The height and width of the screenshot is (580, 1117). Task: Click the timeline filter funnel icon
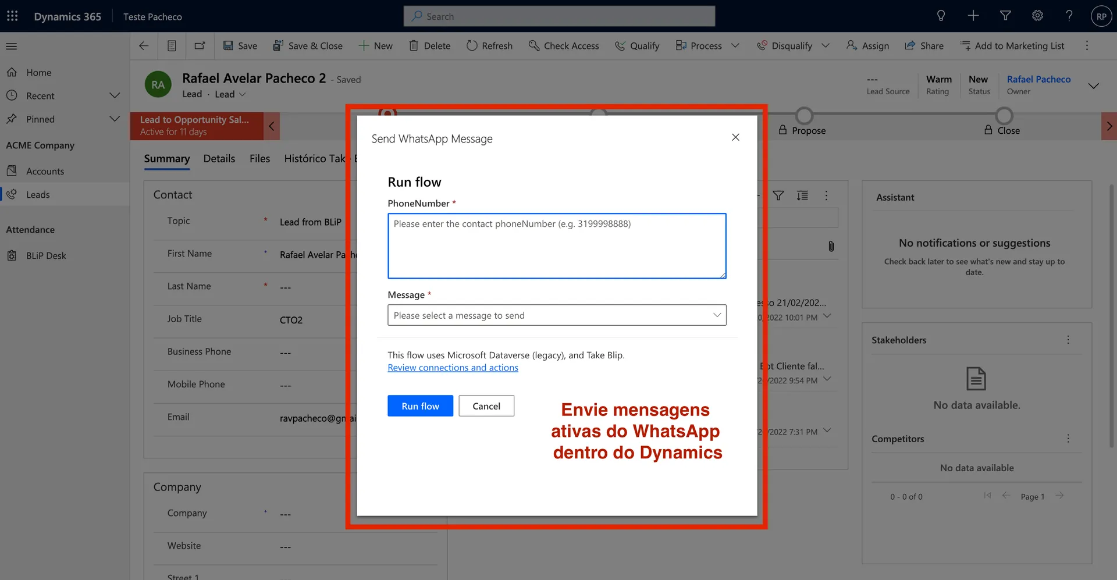tap(778, 196)
